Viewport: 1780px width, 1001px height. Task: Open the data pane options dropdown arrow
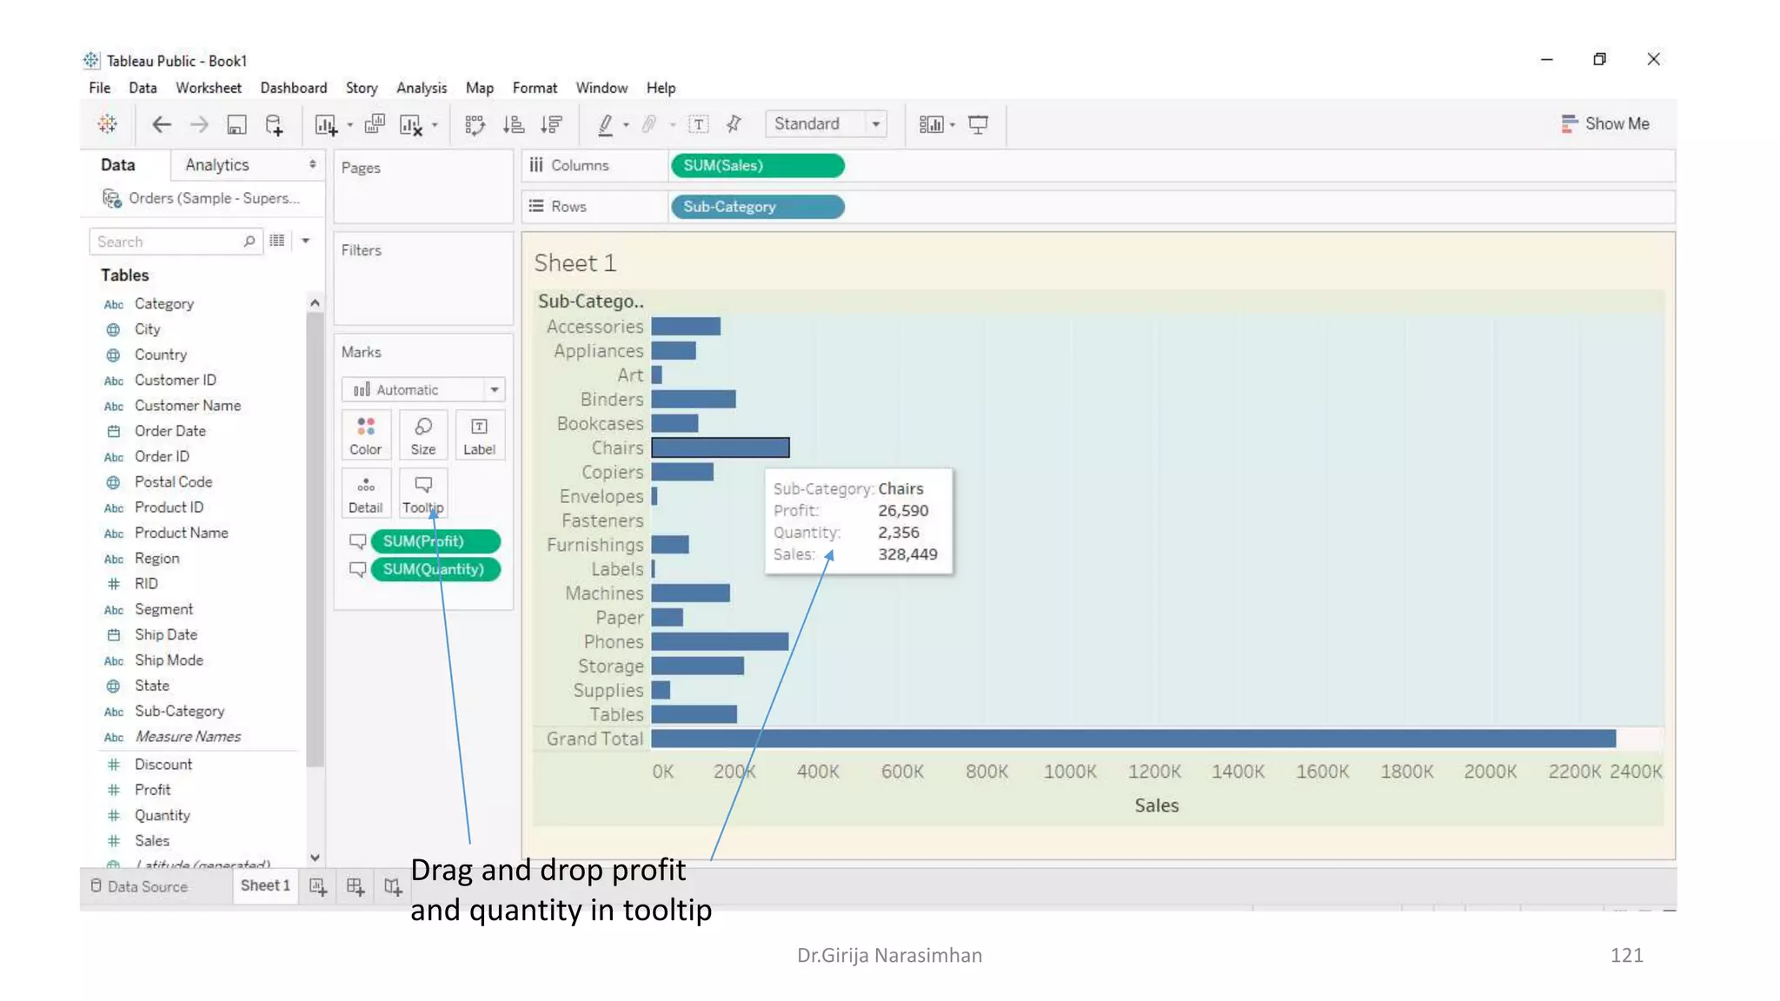pyautogui.click(x=306, y=241)
